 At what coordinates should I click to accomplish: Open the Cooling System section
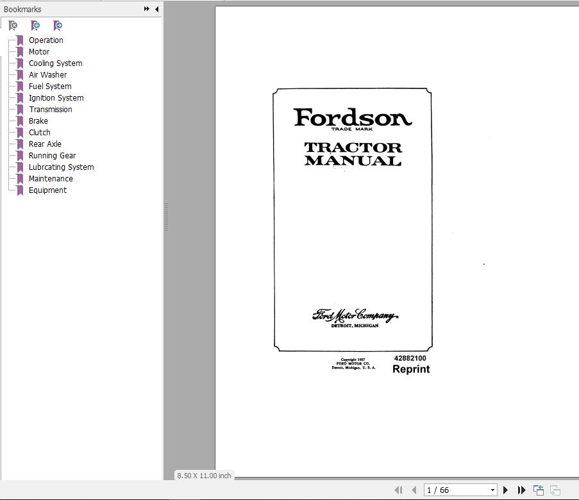pos(55,63)
